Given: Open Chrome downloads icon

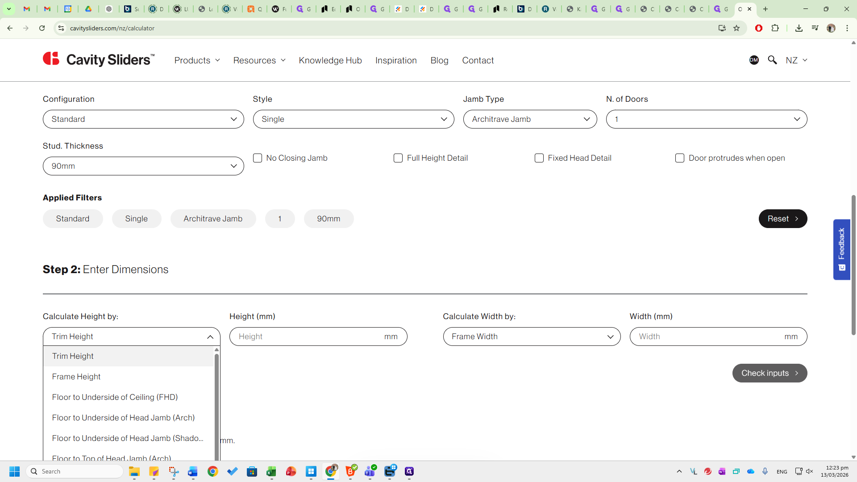Looking at the screenshot, I should point(799,28).
